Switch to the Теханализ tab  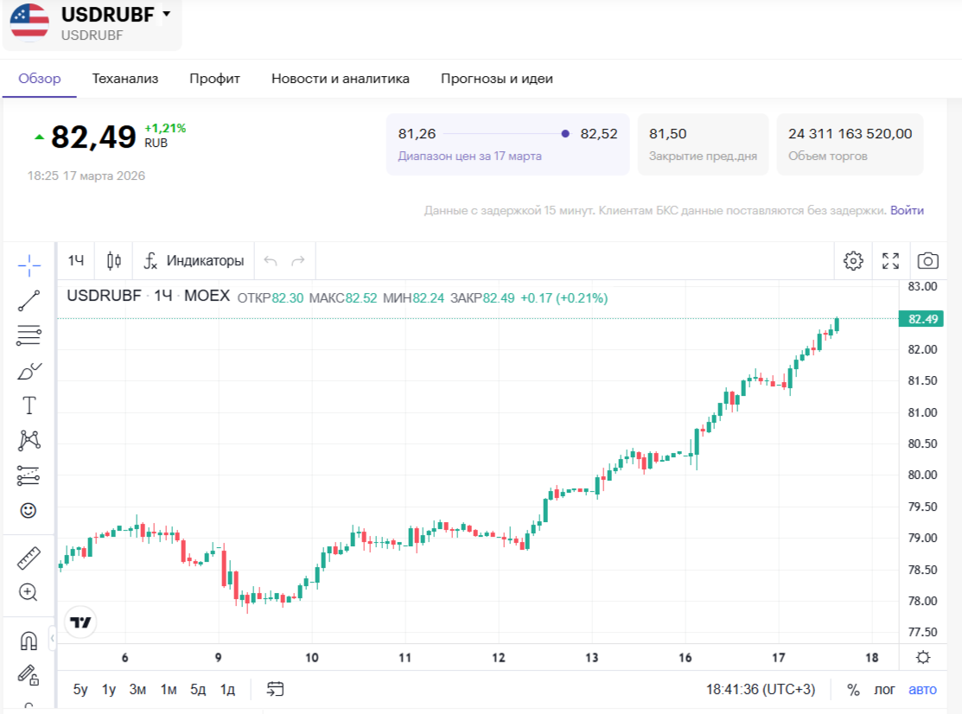[x=125, y=79]
